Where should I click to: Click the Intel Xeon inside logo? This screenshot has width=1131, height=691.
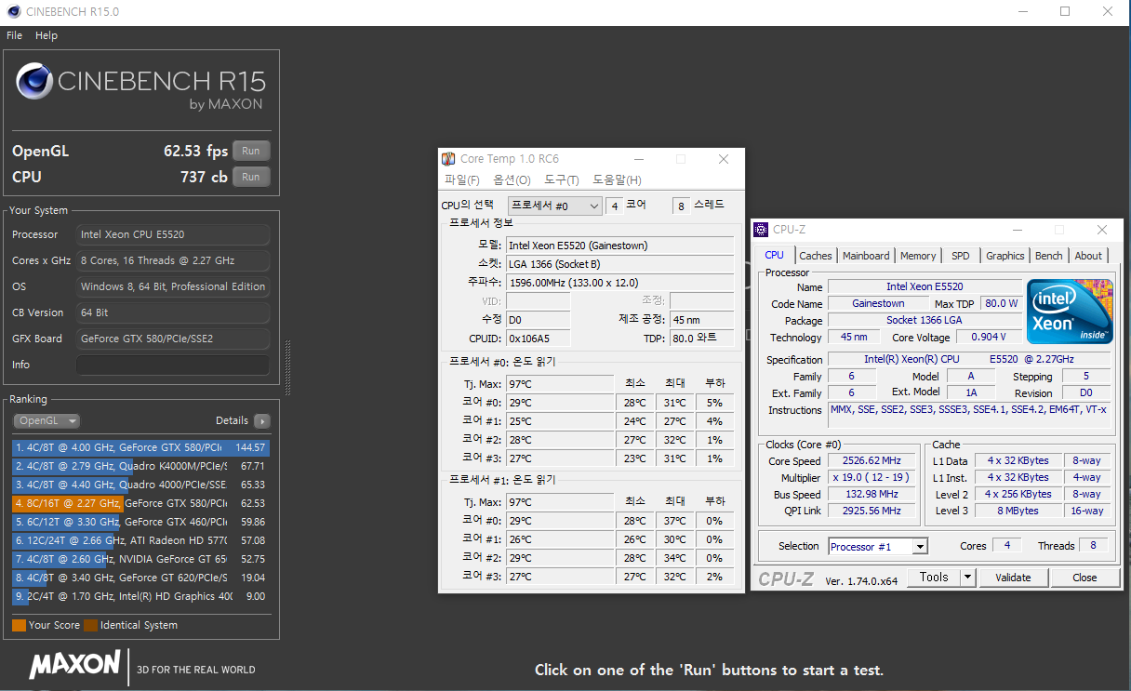click(1070, 311)
